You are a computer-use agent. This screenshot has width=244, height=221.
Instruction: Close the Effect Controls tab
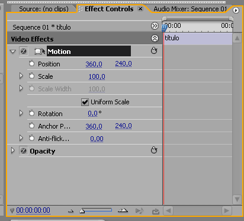[x=140, y=9]
